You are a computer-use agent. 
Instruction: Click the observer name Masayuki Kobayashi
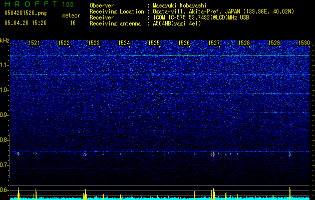click(180, 5)
